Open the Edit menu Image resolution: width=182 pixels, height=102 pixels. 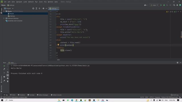9,2
